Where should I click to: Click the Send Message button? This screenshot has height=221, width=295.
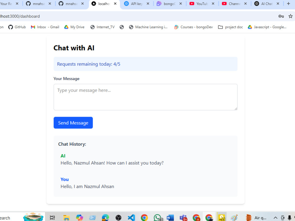tap(73, 123)
